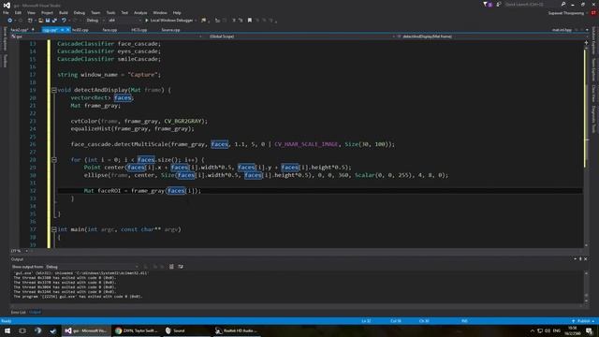Switch to the Output tab at bottom
This screenshot has height=337, width=599.
click(36, 312)
